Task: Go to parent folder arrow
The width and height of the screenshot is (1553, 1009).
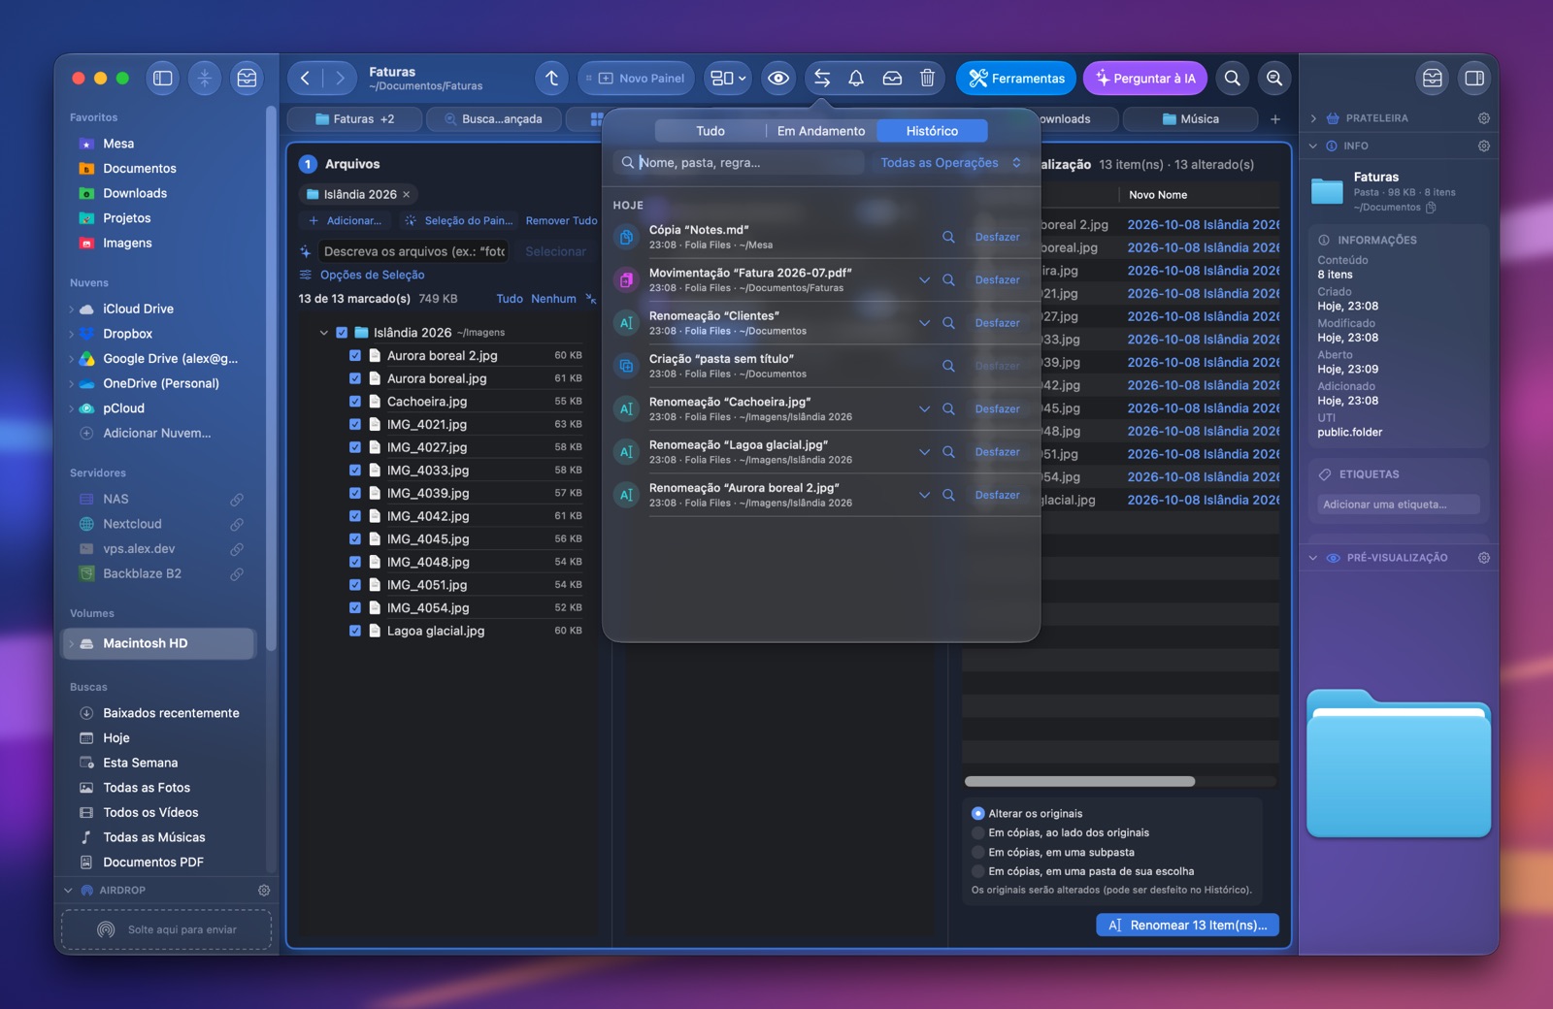Action: click(551, 79)
